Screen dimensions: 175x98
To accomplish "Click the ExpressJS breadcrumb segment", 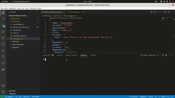I will (57, 16).
